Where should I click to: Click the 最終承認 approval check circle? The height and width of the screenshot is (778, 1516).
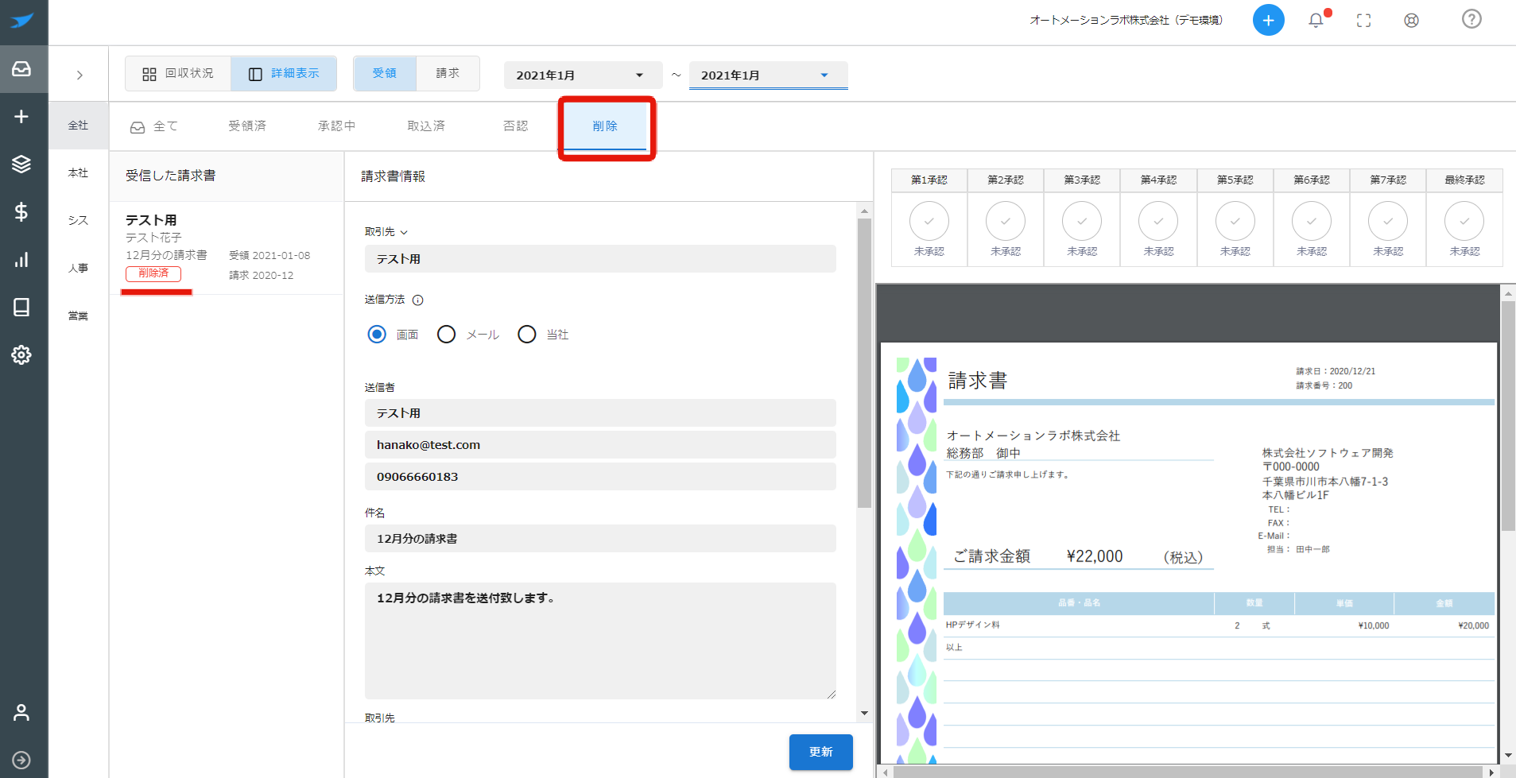coord(1464,221)
